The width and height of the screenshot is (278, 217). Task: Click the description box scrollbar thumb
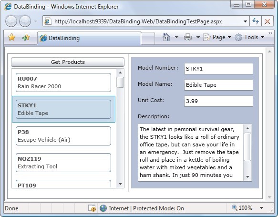pyautogui.click(x=247, y=147)
